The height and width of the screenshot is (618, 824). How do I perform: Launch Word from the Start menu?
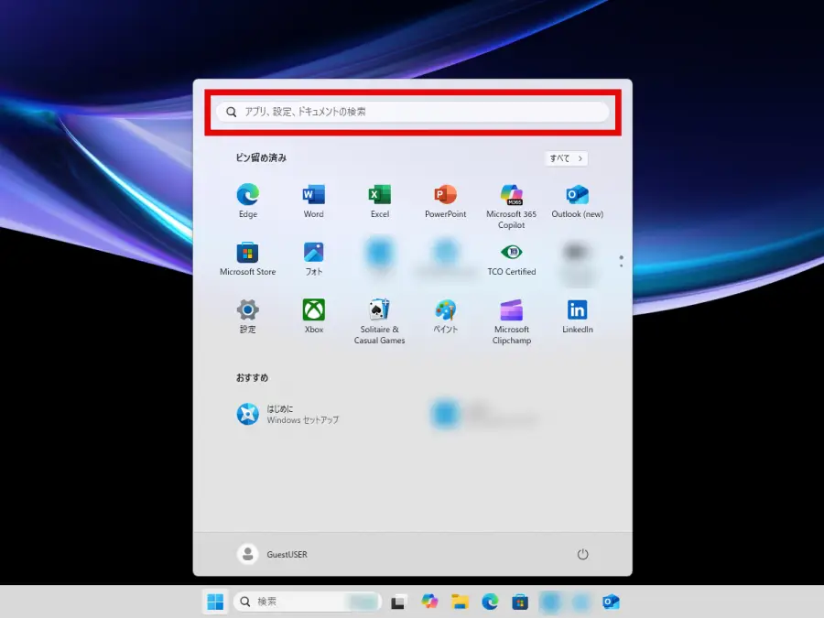314,201
